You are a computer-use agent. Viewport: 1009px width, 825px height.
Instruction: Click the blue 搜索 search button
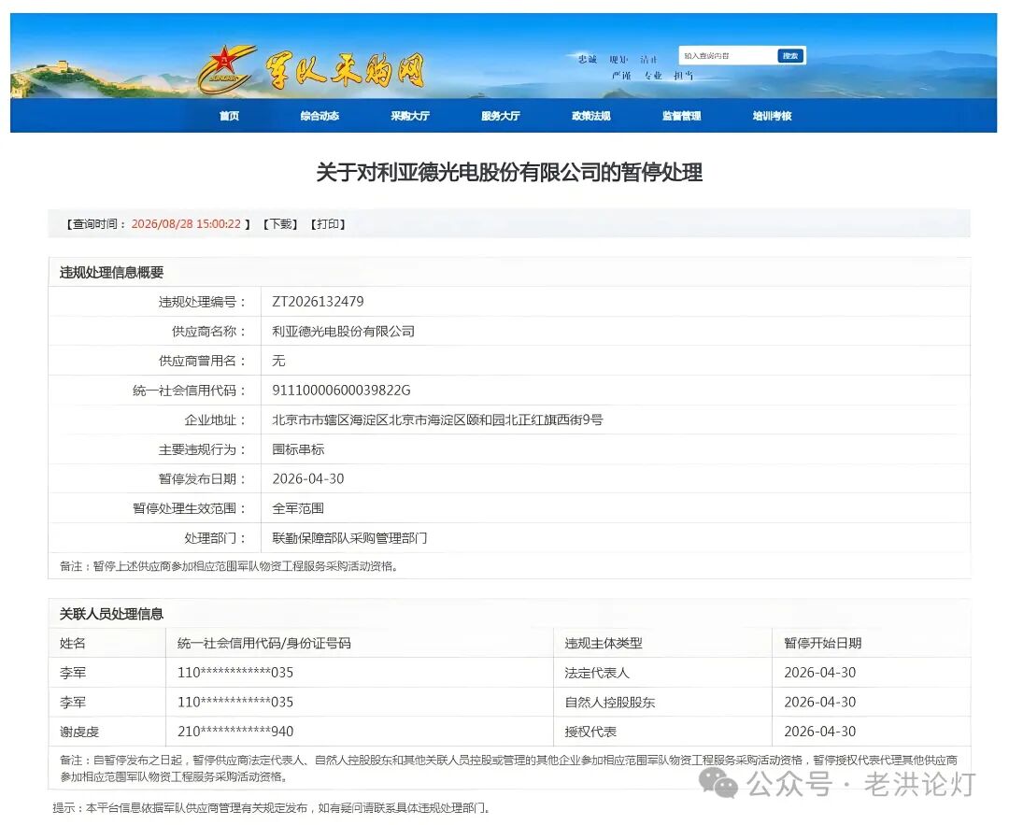[x=790, y=56]
